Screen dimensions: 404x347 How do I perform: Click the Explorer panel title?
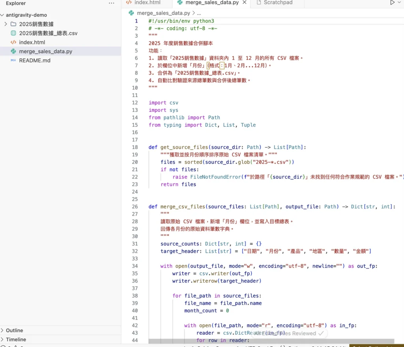tap(16, 3)
